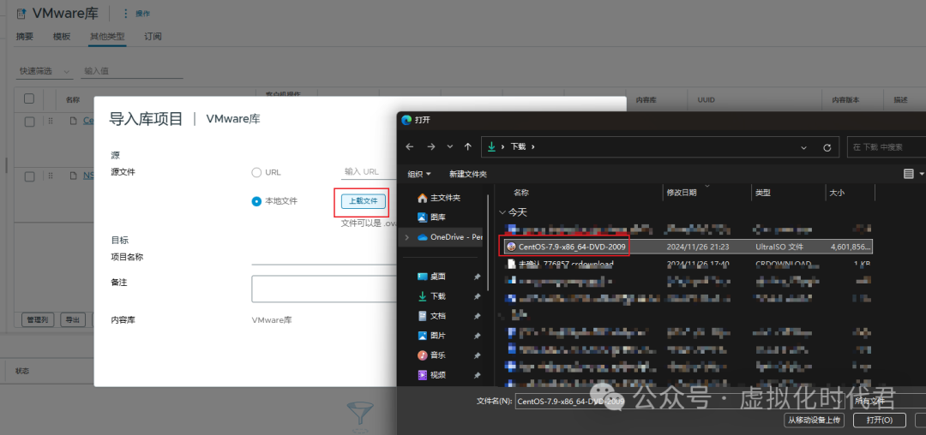Expand the 快速筛选 dropdown
Screen dimensions: 926x435
point(45,71)
